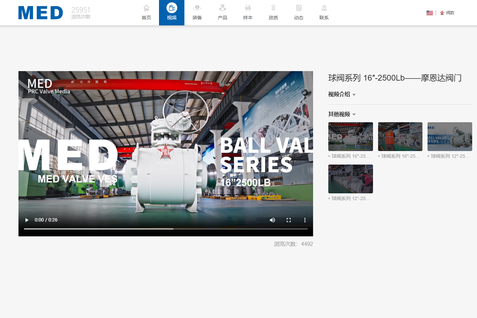The height and width of the screenshot is (318, 477).
Task: Switch language via US flag icon
Action: click(429, 13)
